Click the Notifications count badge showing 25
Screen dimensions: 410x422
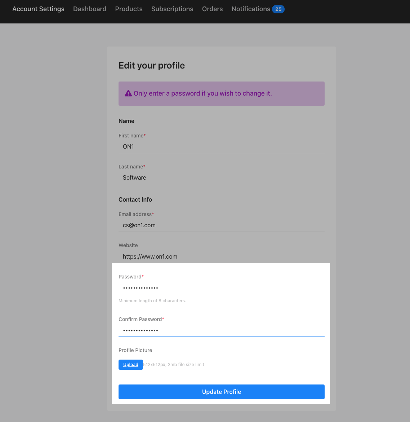(x=278, y=9)
